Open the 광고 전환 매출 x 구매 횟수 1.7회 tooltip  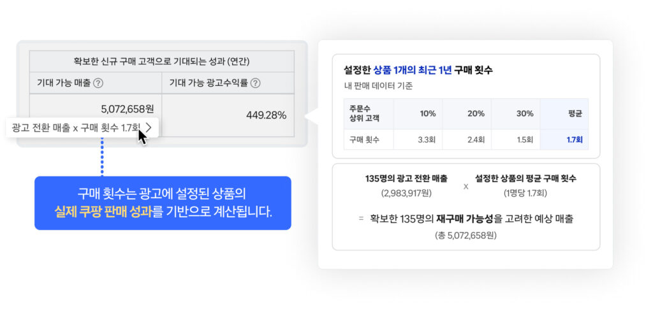click(82, 127)
